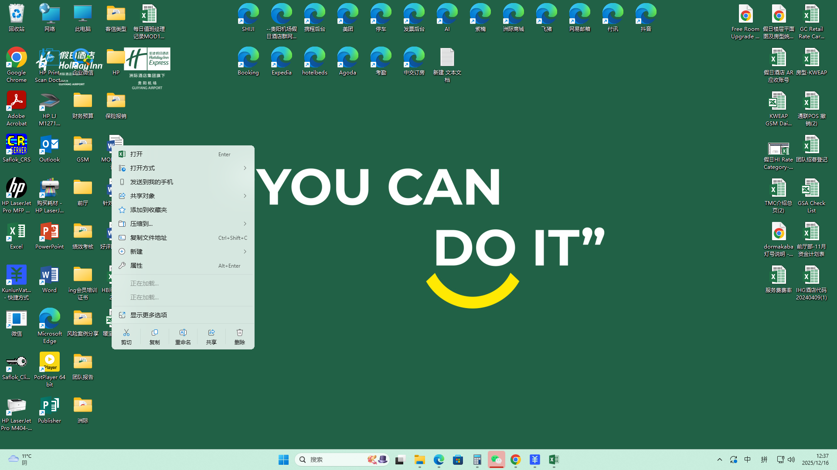Click the Windows Start button
Screen dimensions: 837x470
(283, 460)
